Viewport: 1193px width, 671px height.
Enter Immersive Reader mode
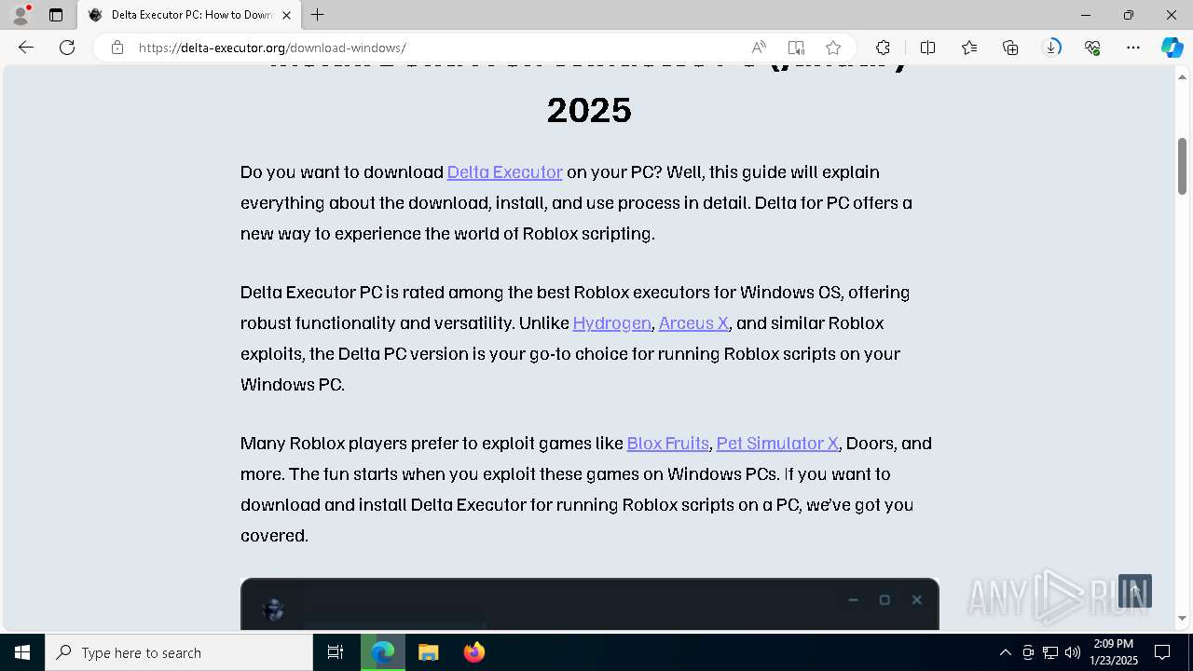[x=796, y=48]
